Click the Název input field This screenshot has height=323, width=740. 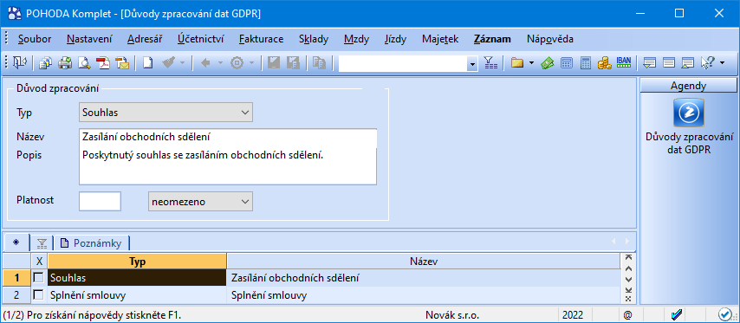228,138
